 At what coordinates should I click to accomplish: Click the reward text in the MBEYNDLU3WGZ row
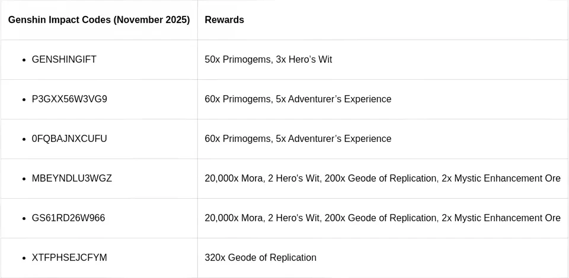point(382,179)
